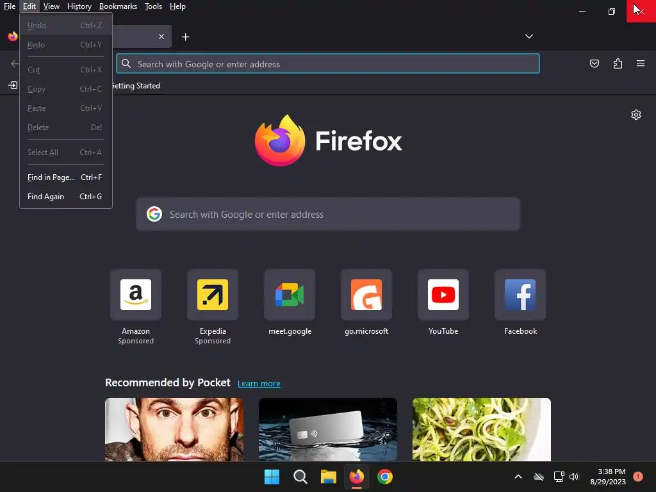Open Pocket story with man's face thumbnail
This screenshot has height=492, width=656.
(174, 430)
